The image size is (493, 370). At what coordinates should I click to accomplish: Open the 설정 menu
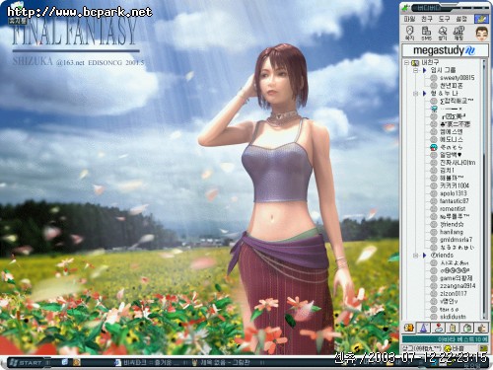click(461, 19)
